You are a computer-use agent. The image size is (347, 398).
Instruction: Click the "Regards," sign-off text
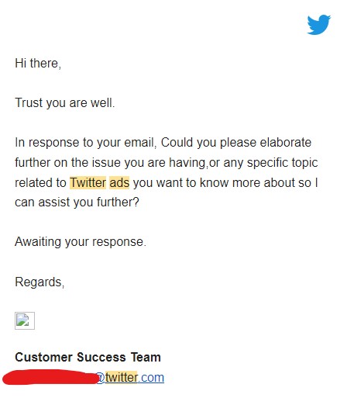40,282
